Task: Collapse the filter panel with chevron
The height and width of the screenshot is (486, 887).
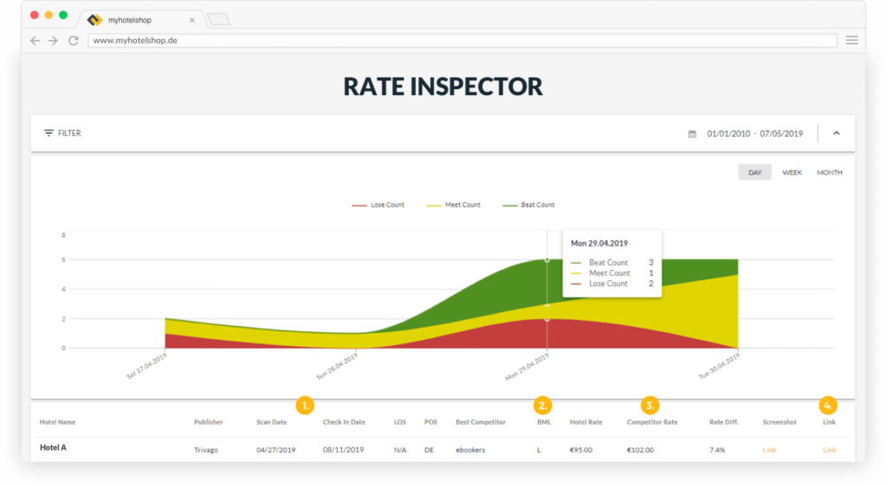Action: [836, 133]
